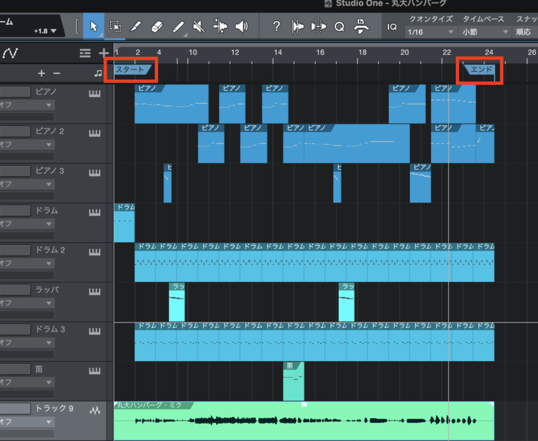Enable IQ input quantize
The height and width of the screenshot is (441, 538).
click(392, 26)
